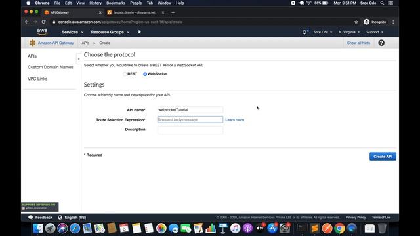
Task: Open the Wi-Fi status menu
Action: click(x=309, y=3)
